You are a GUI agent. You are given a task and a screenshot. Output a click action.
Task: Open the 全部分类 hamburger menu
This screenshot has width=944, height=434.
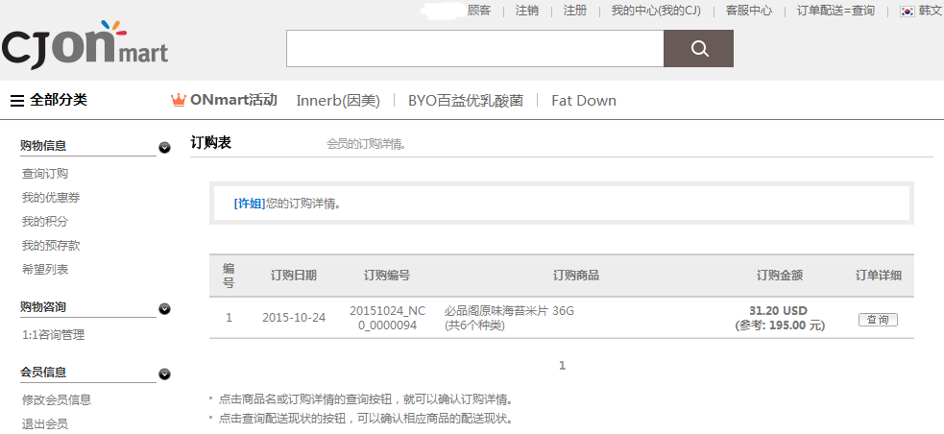pos(17,100)
